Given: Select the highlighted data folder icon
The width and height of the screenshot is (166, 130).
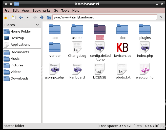Looking at the screenshot, I should point(100,29).
